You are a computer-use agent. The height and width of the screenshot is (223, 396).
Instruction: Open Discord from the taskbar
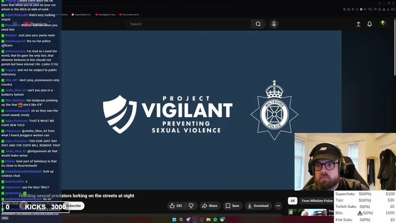tap(188, 220)
